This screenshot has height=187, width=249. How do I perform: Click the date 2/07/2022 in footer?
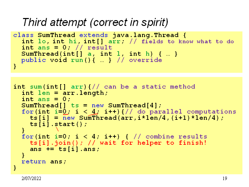point(31,179)
